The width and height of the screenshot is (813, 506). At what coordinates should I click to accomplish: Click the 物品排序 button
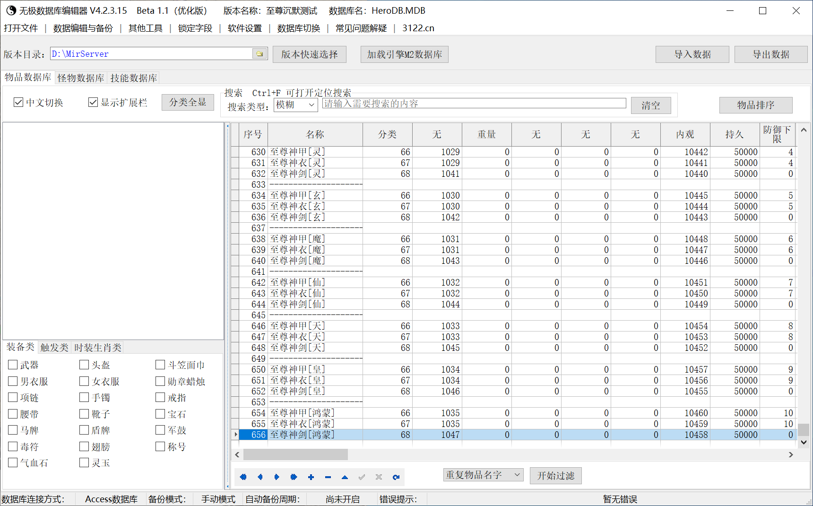[x=756, y=105]
